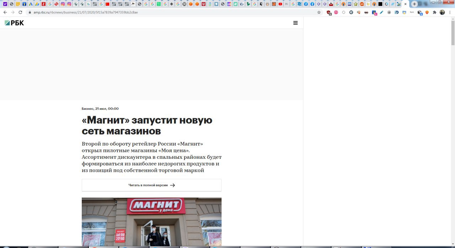Screen dimensions: 455x248
Task: Open the blue pencil color picker extension
Action: pos(381,12)
